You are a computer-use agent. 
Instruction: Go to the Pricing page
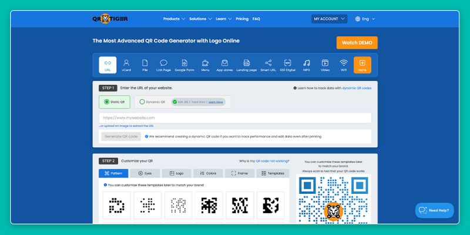coord(242,19)
